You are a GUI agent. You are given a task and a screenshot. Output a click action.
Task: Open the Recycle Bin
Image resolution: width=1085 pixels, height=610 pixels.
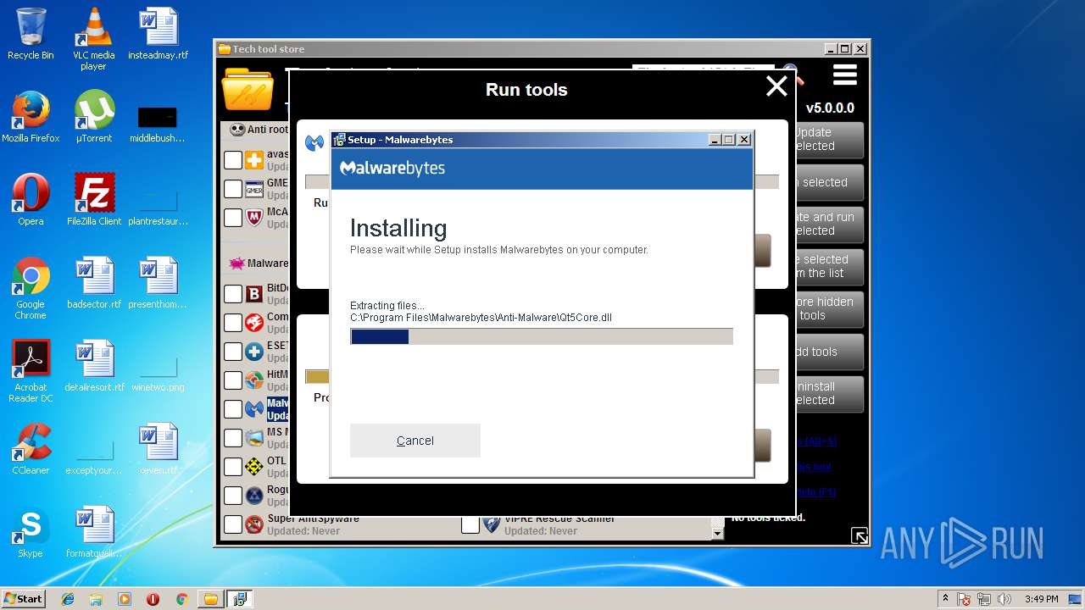[x=31, y=34]
